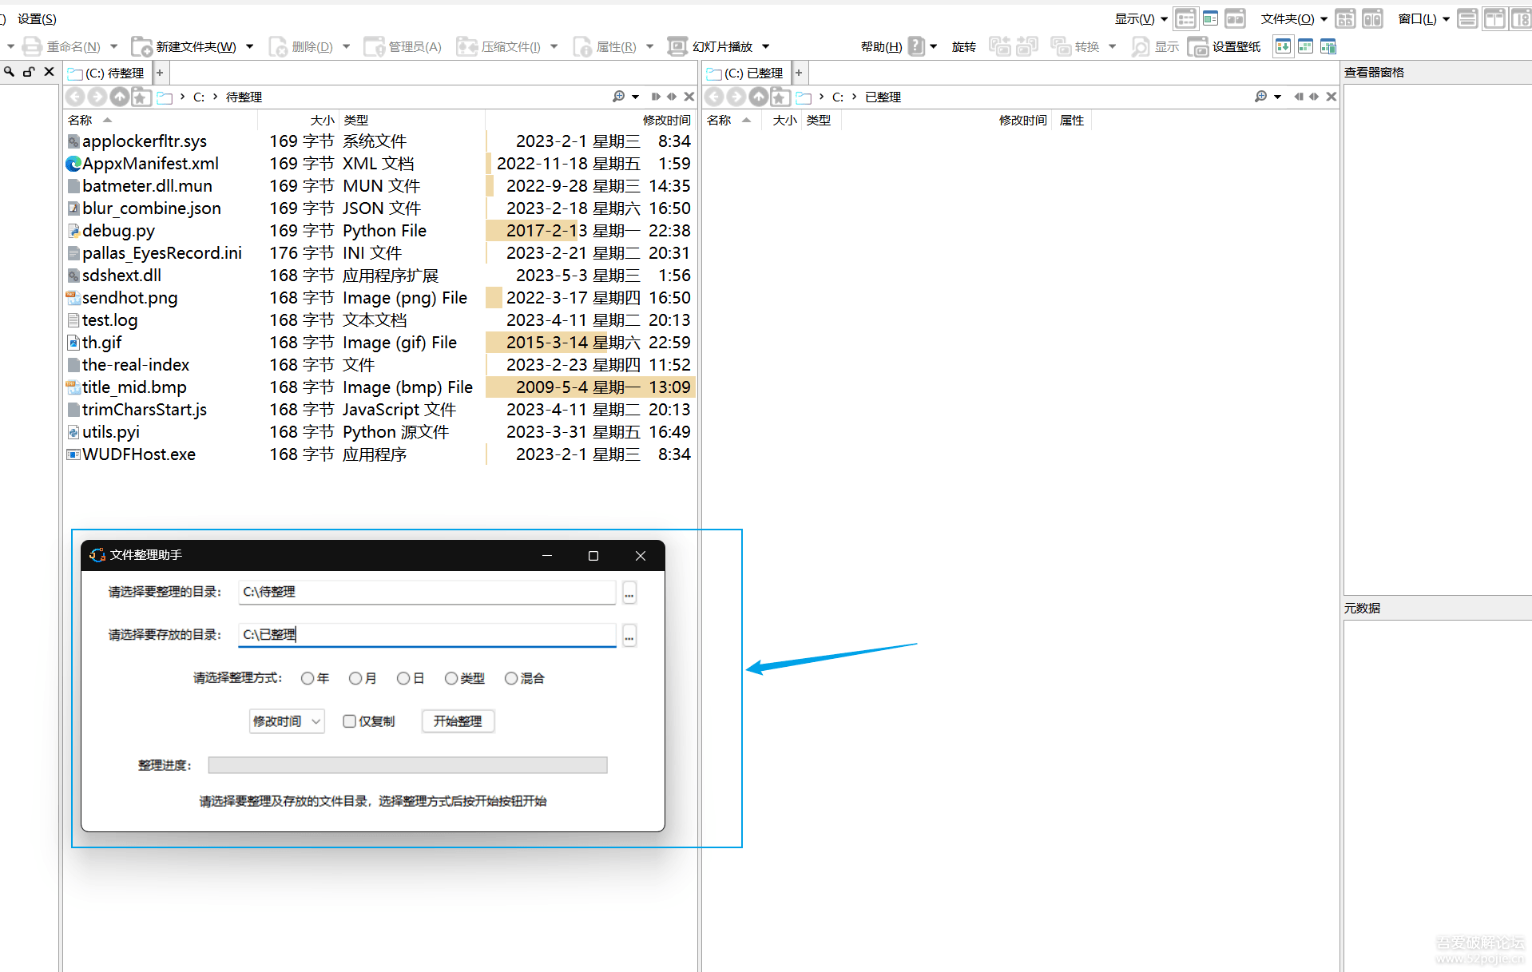Click the search magnifier in side panel
The image size is (1532, 972).
(x=9, y=72)
